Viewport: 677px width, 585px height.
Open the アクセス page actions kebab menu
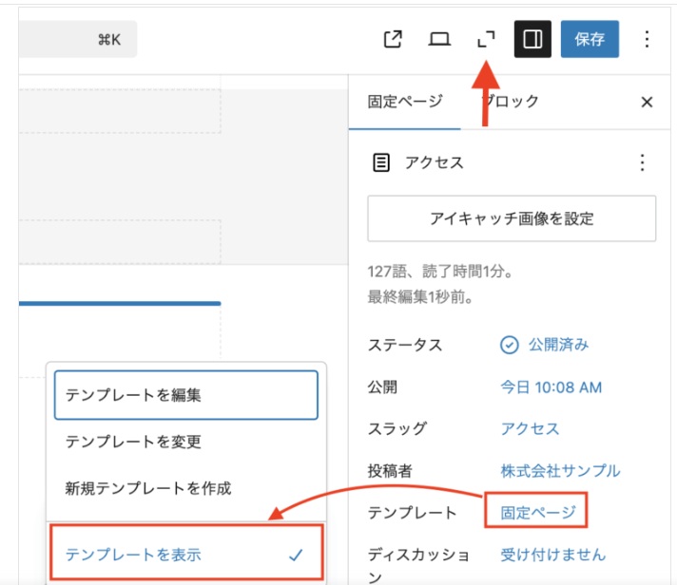click(x=643, y=162)
